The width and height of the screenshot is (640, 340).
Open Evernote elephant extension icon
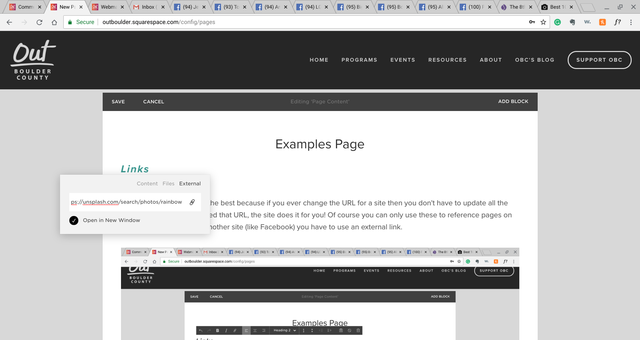(x=572, y=22)
